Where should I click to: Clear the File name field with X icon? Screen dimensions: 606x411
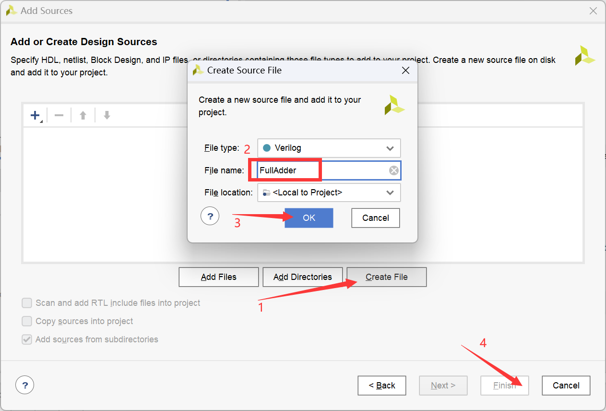393,170
